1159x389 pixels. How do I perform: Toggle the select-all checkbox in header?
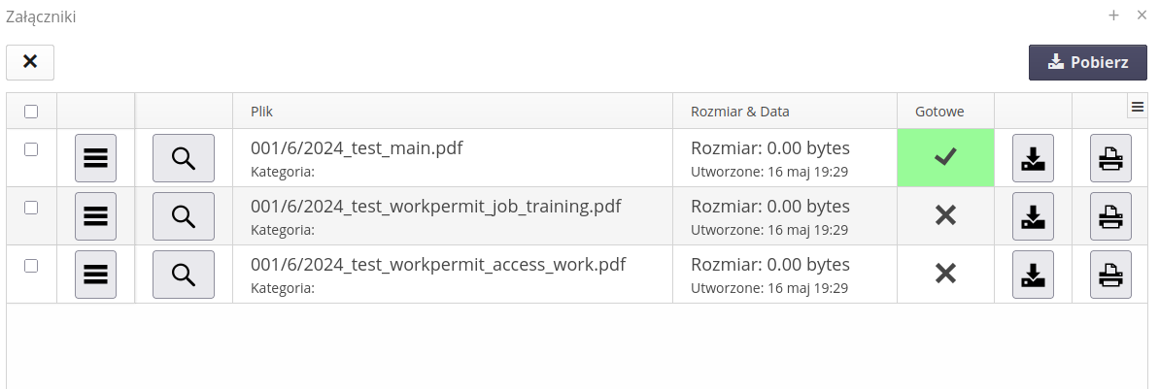(31, 112)
